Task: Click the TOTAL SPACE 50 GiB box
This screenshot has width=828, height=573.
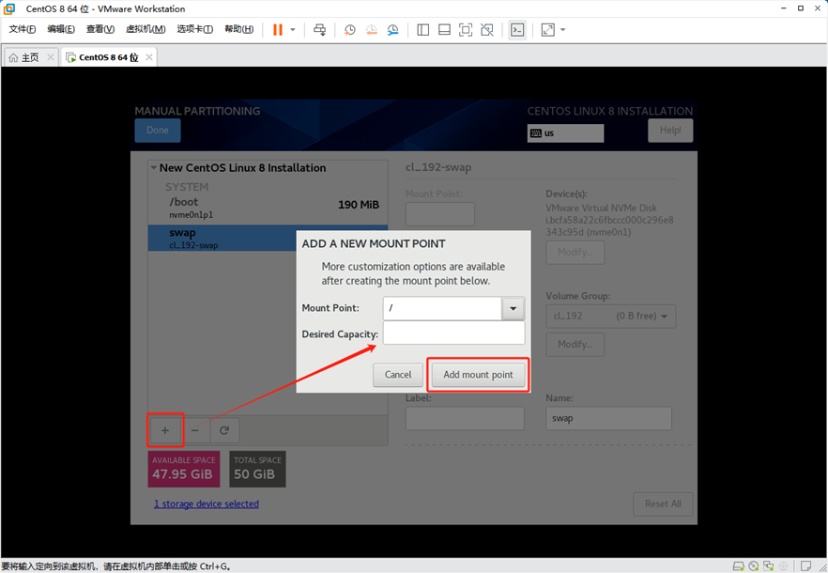Action: click(257, 469)
